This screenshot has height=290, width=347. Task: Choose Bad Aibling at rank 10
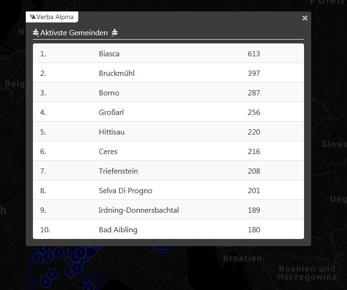pos(118,230)
